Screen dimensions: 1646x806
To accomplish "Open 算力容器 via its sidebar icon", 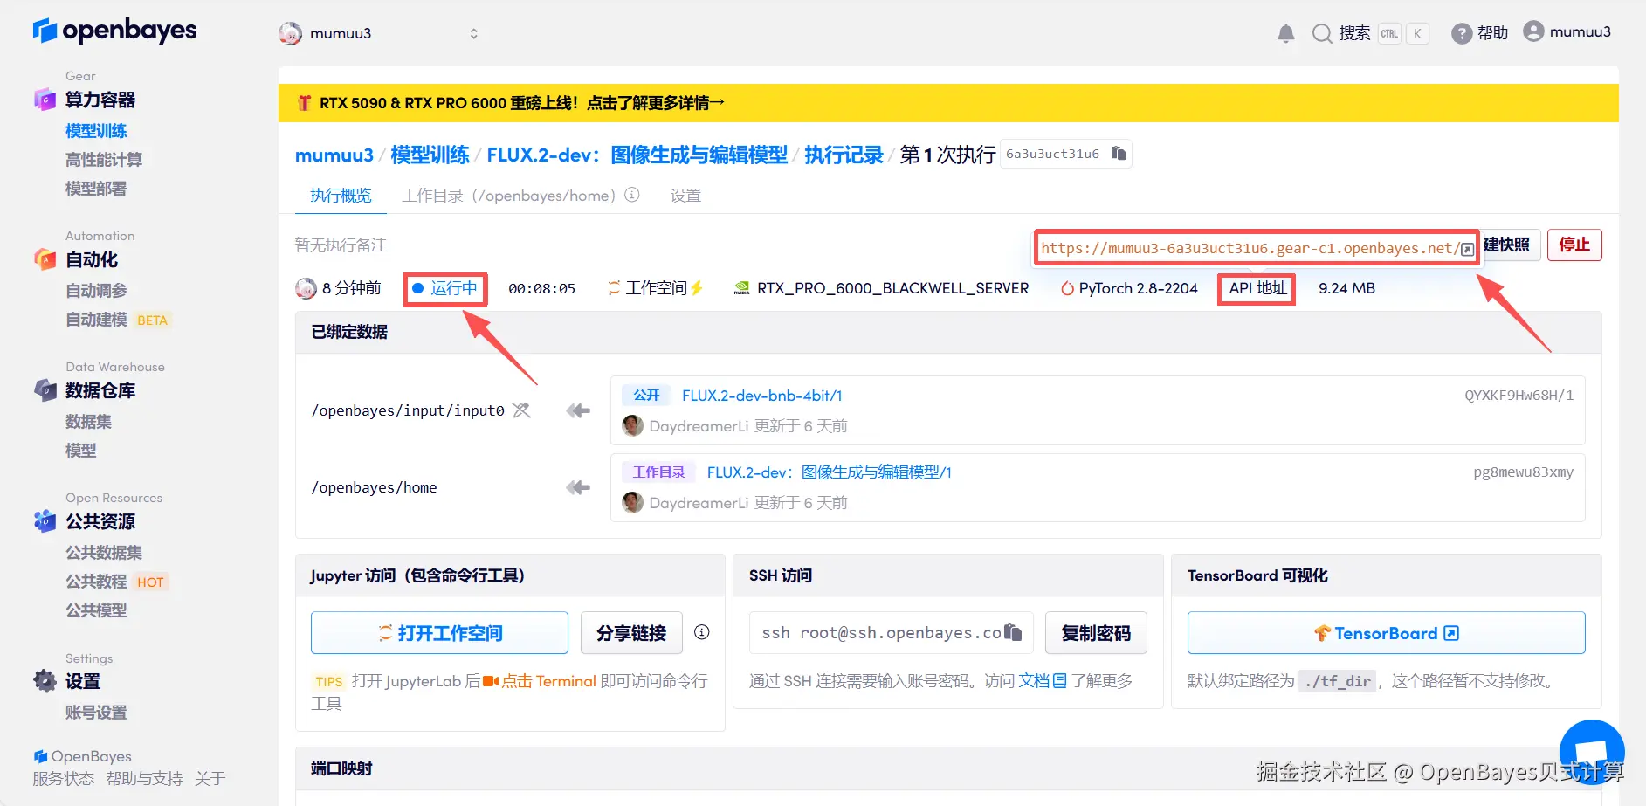I will tap(45, 99).
